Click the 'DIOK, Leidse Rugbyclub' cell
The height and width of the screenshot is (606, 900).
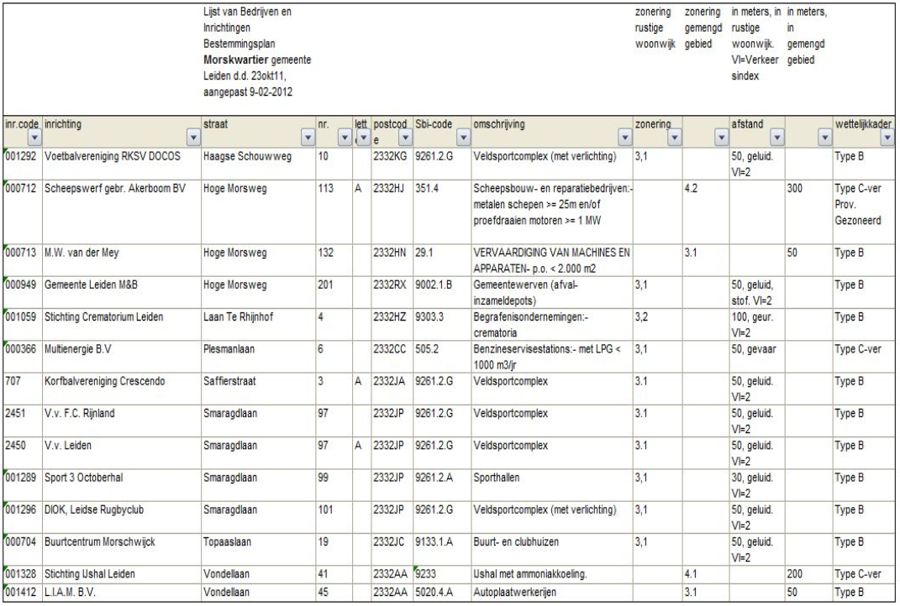click(122, 516)
